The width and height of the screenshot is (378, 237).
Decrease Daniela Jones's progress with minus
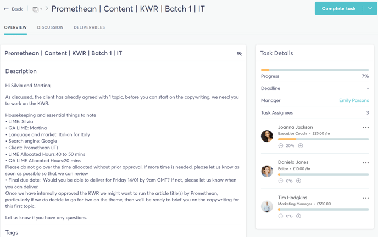point(280,180)
